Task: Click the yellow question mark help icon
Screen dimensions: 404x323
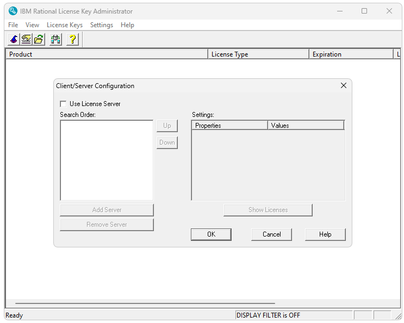Action: tap(72, 39)
